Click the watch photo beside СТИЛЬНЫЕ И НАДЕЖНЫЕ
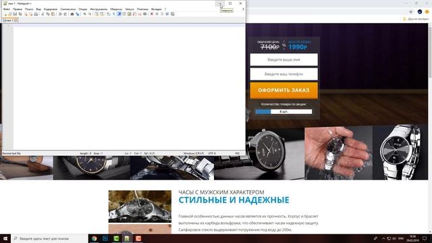432x243 pixels. click(140, 207)
